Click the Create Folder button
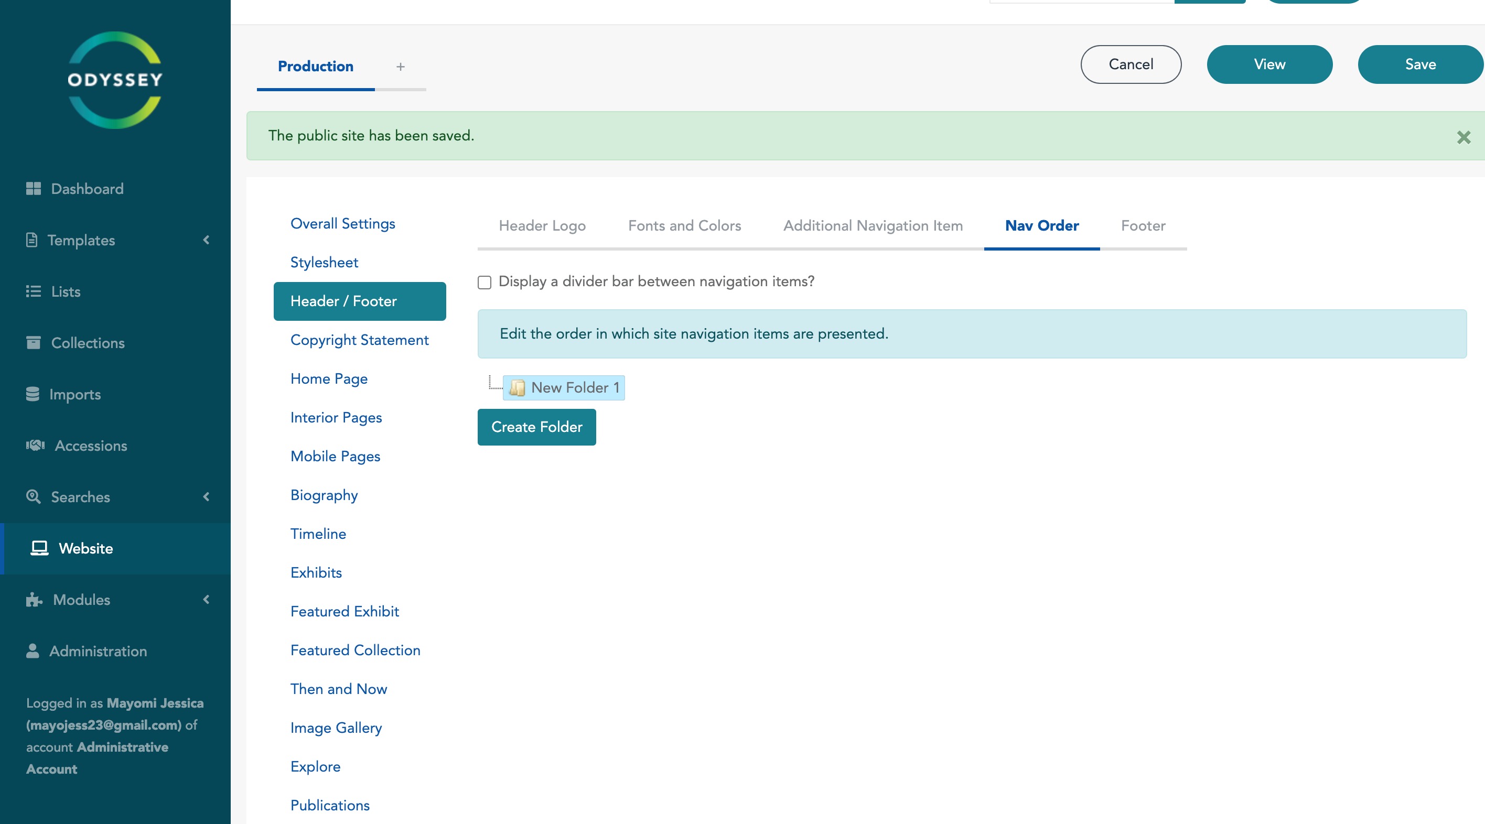 click(536, 427)
